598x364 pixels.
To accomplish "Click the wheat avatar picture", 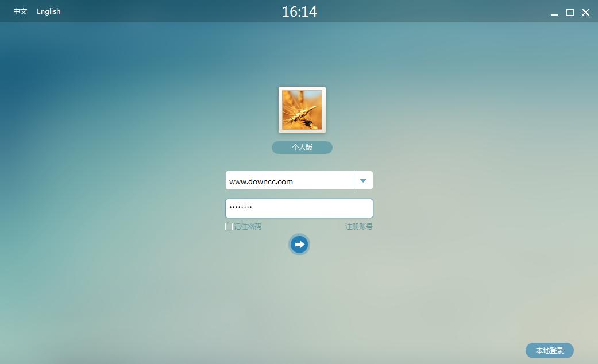I will pyautogui.click(x=302, y=110).
